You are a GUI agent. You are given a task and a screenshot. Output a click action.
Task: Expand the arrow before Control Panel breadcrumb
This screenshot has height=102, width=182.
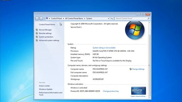[x=49, y=18]
